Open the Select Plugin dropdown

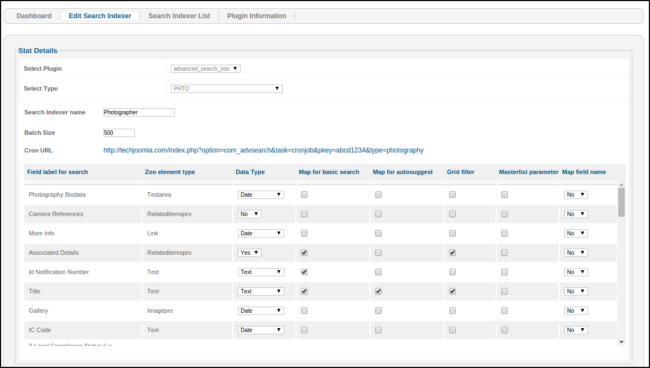tap(205, 69)
